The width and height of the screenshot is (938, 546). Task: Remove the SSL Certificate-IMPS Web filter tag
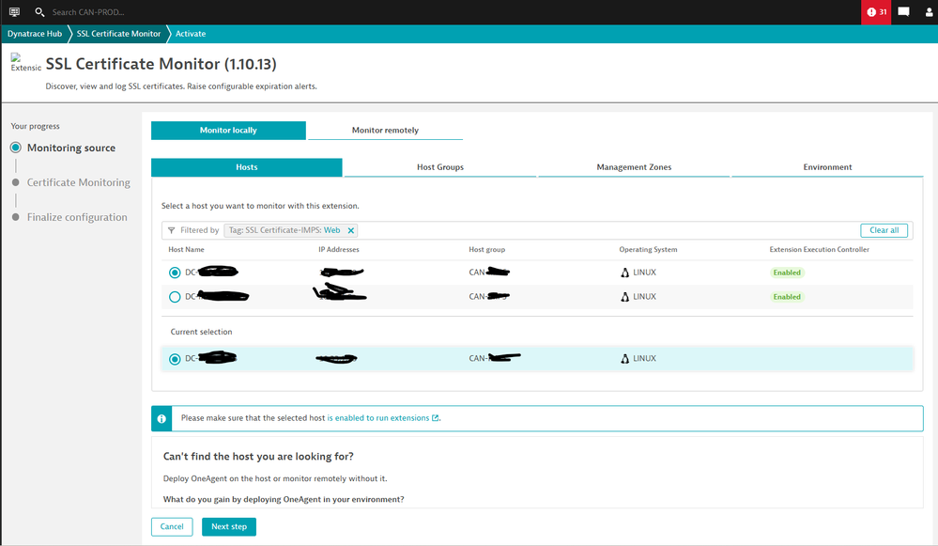351,230
